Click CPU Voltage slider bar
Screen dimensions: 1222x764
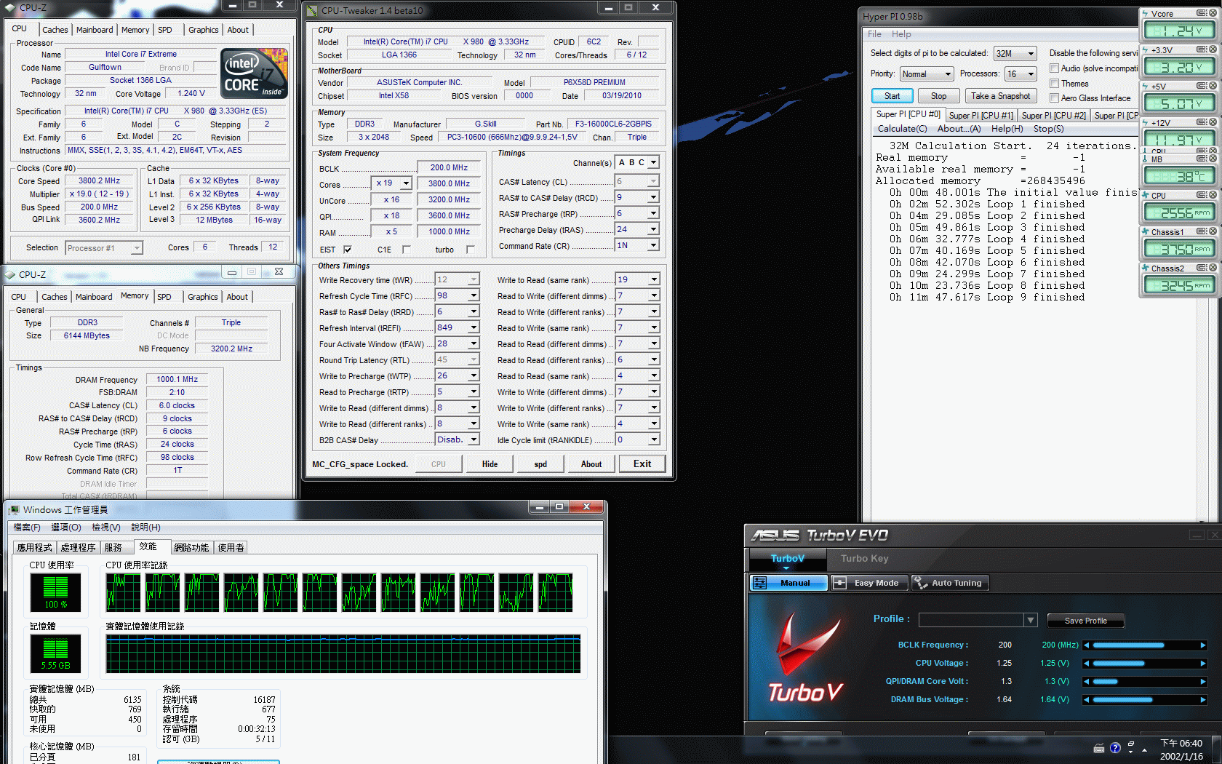(x=1145, y=664)
